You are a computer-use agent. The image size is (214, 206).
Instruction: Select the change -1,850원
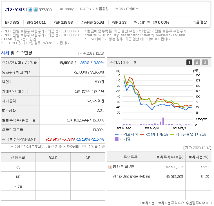(x=83, y=63)
